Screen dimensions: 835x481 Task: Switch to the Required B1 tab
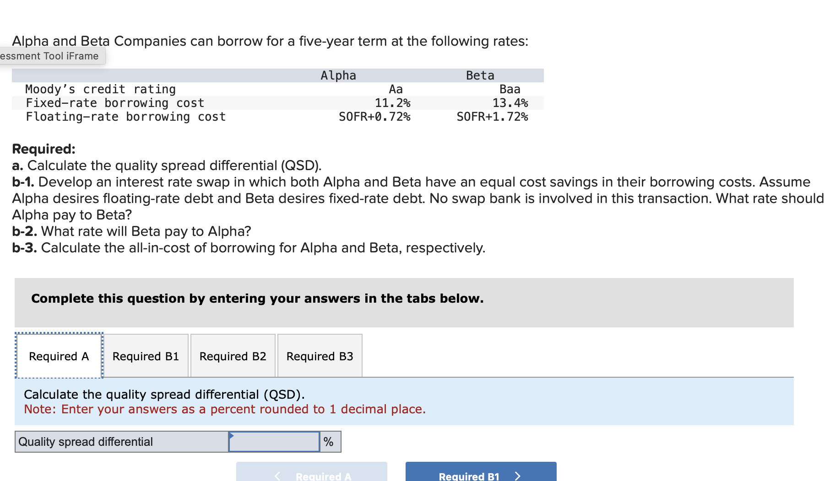[x=146, y=356]
